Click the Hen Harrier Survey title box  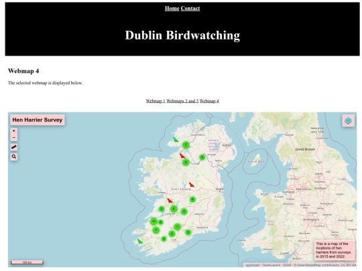point(38,120)
